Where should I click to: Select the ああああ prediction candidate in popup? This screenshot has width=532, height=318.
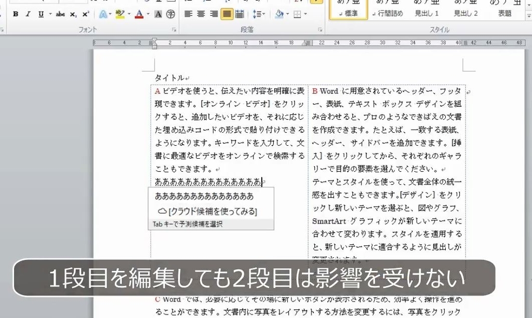point(204,196)
